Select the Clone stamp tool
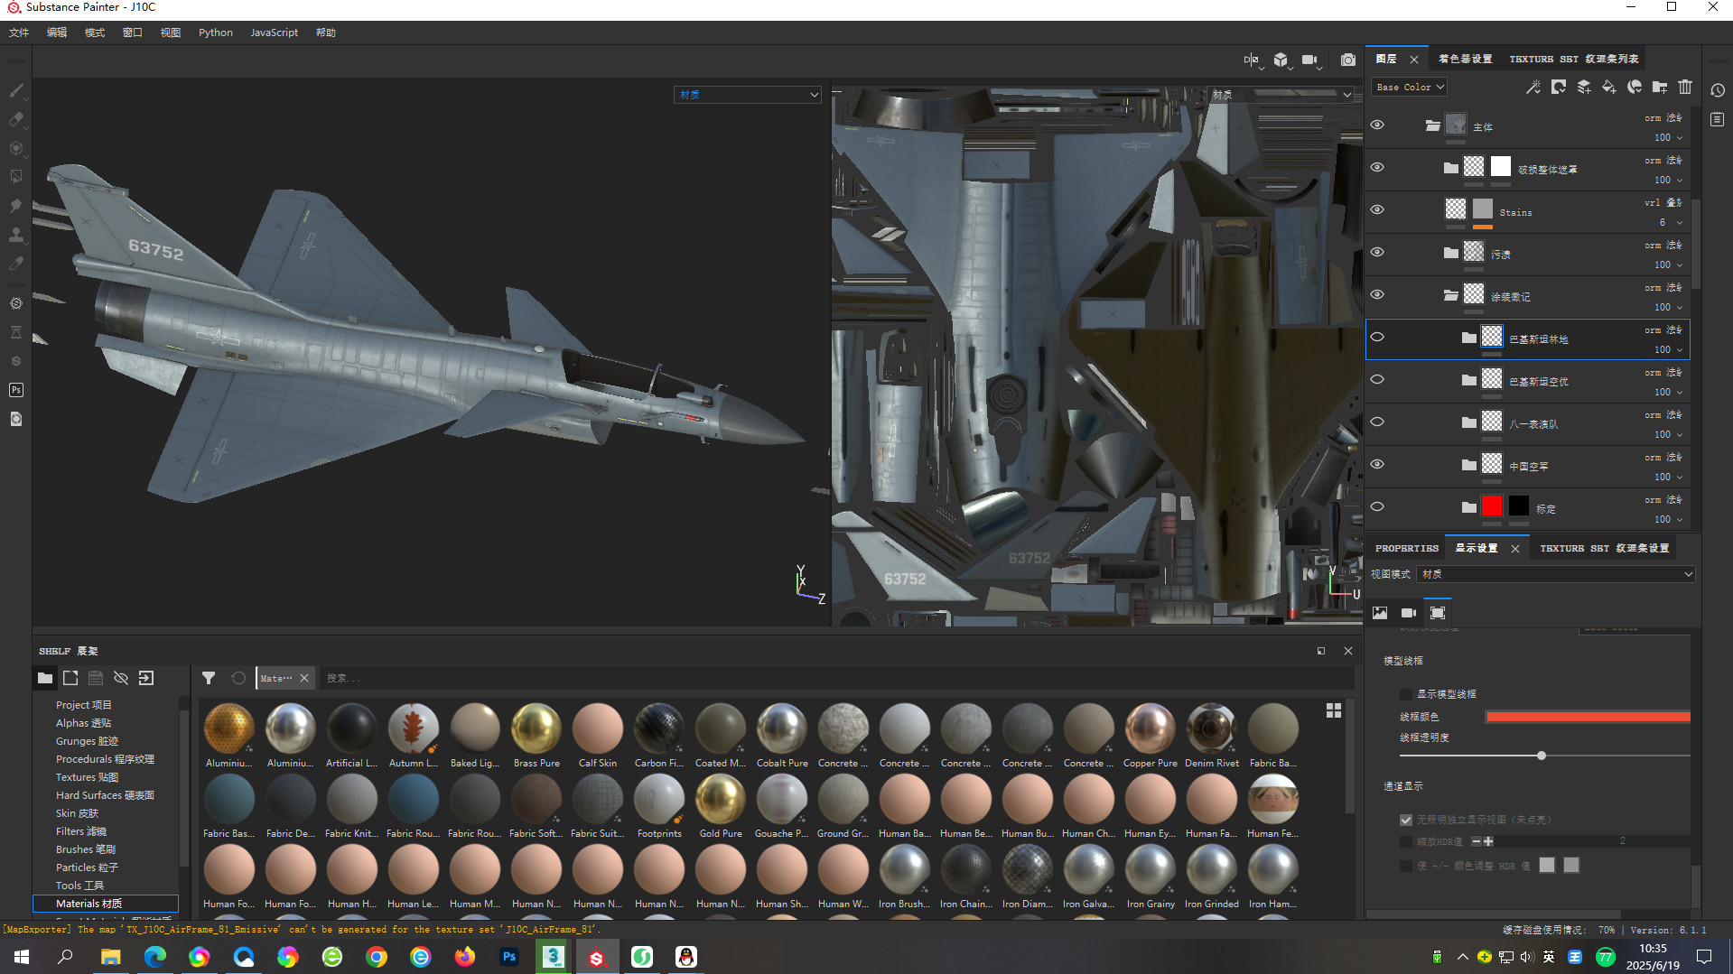The height and width of the screenshot is (974, 1733). pyautogui.click(x=16, y=235)
